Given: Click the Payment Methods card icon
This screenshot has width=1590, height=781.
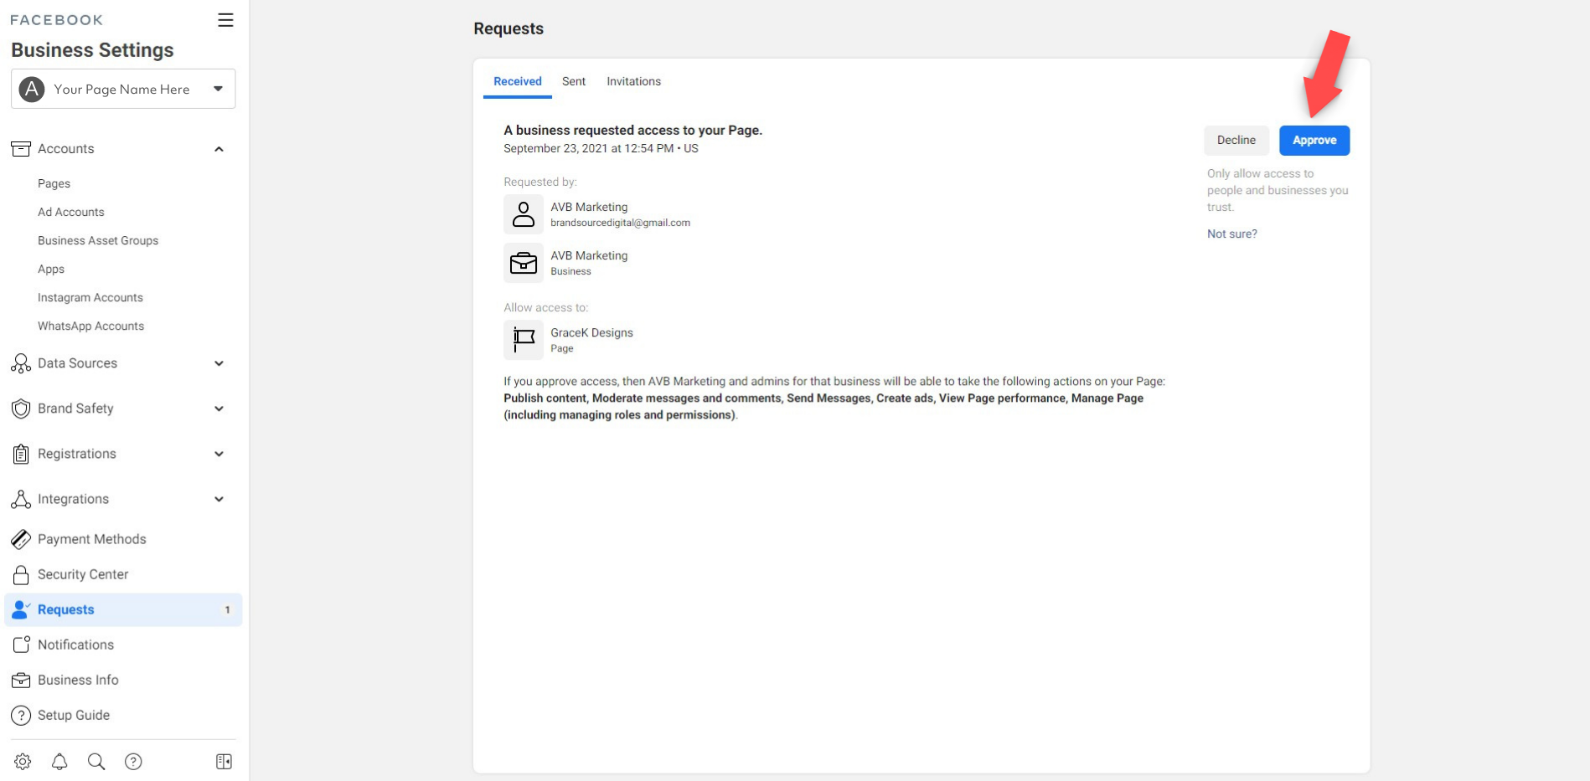Looking at the screenshot, I should pos(21,539).
